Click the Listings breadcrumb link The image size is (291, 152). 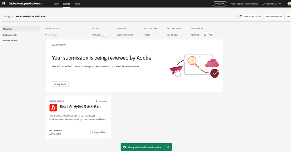click(7, 16)
